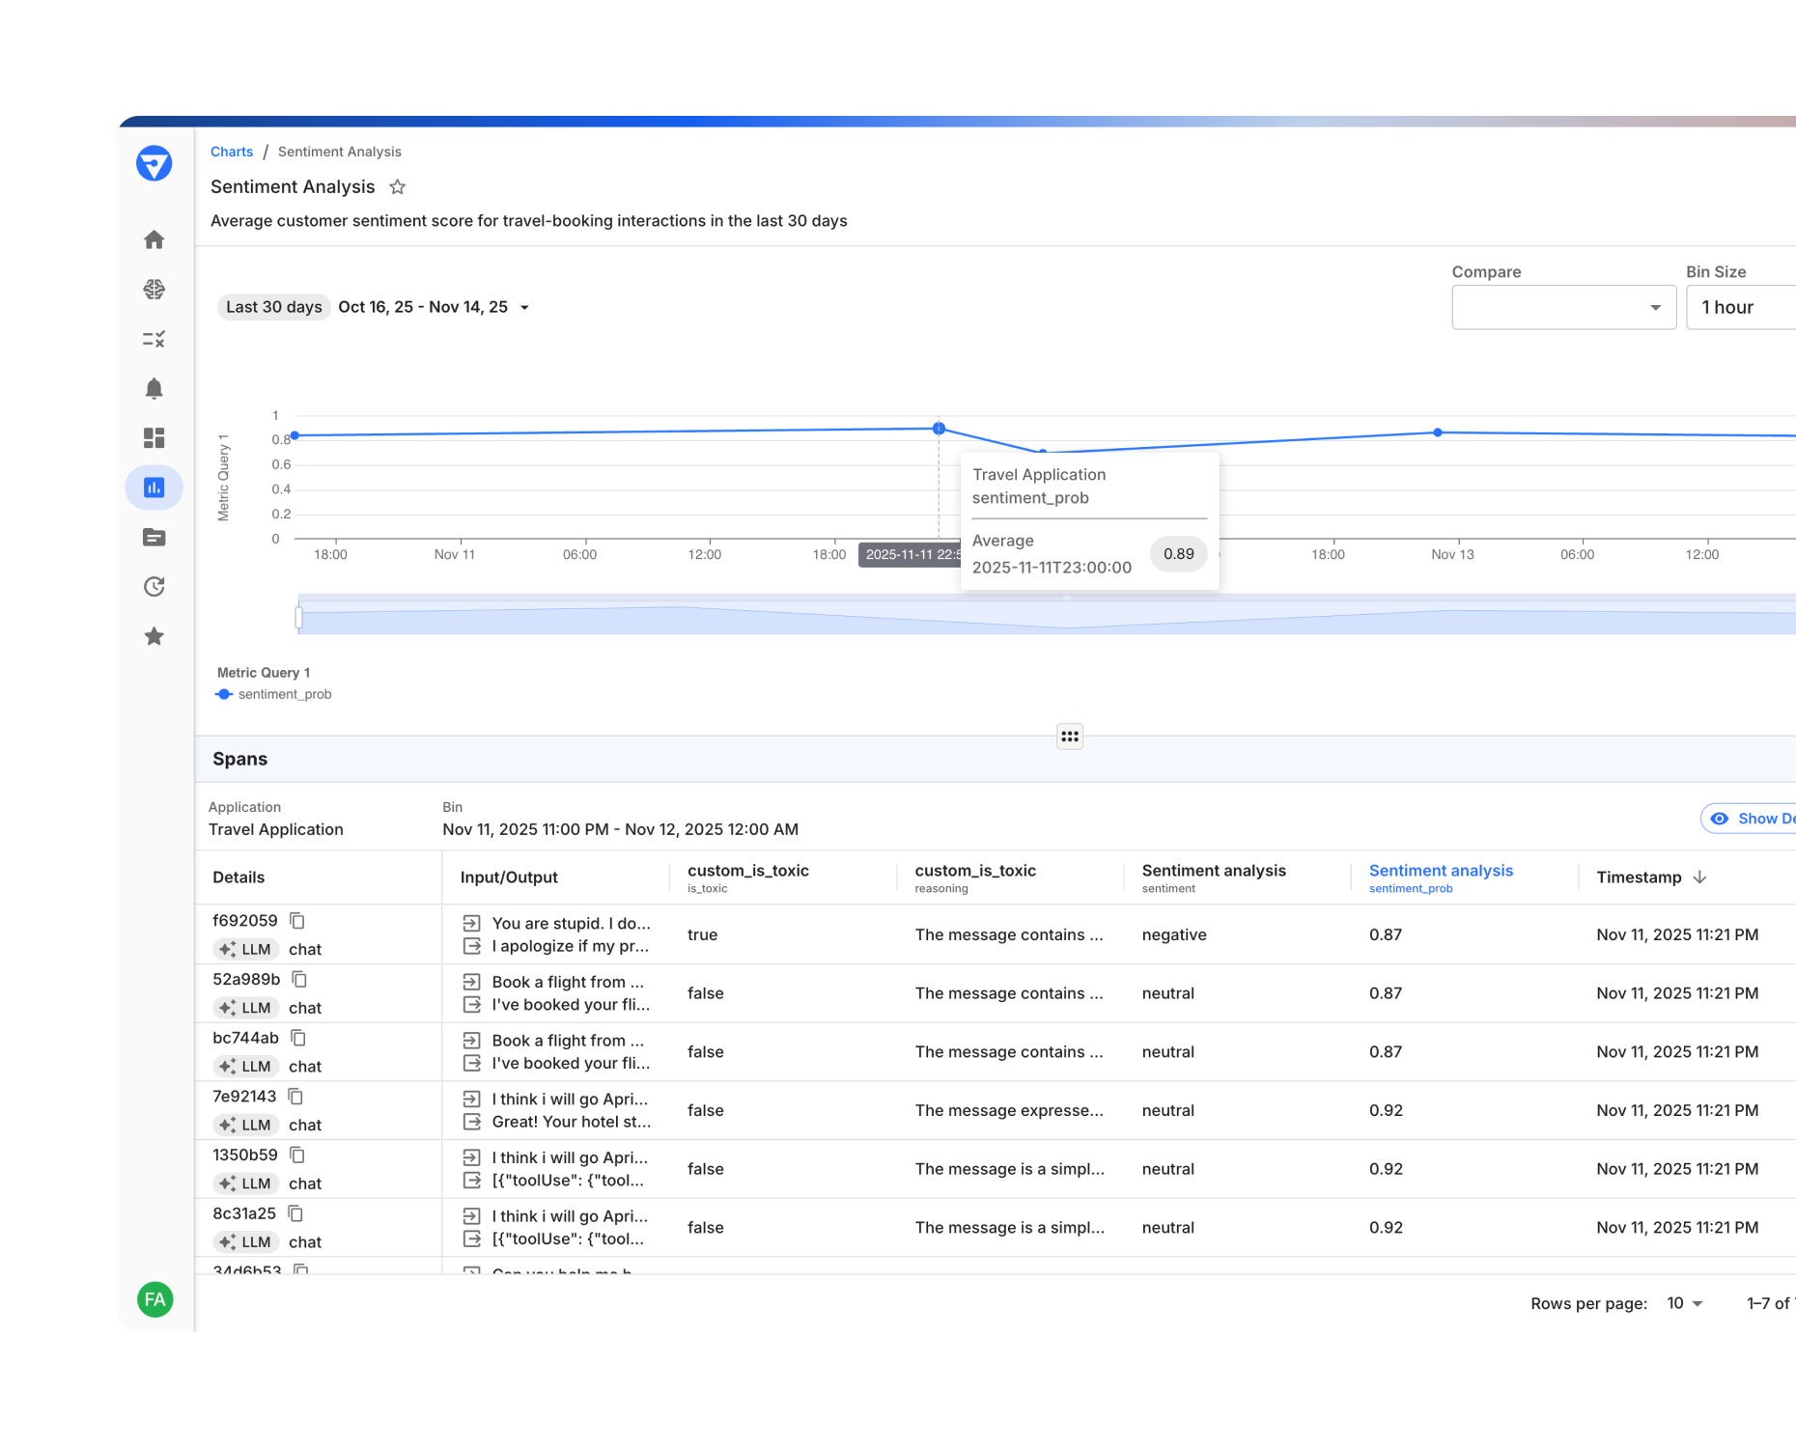Open the Compare dropdown
Viewport: 1796px width, 1448px height.
point(1563,307)
